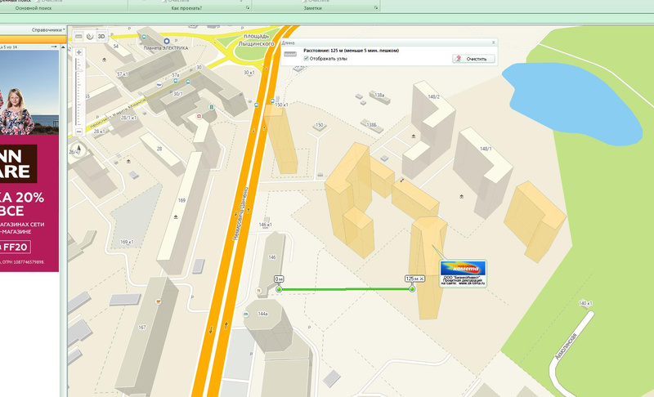
Task: Toggle the 3D map view
Action: tap(102, 36)
